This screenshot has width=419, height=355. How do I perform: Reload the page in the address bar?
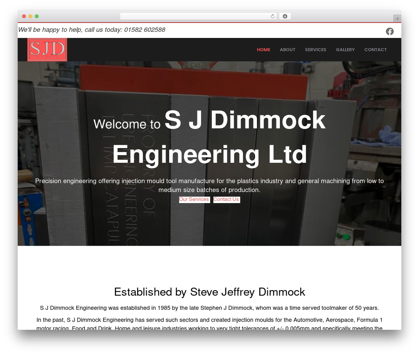(272, 16)
